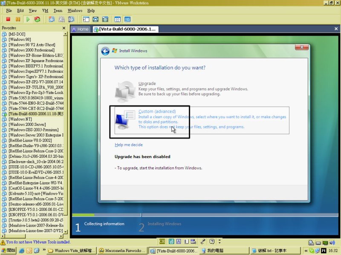The height and width of the screenshot is (255, 341).
Task: Select [Windows 2000 Professional] favorite
Action: pyautogui.click(x=32, y=50)
